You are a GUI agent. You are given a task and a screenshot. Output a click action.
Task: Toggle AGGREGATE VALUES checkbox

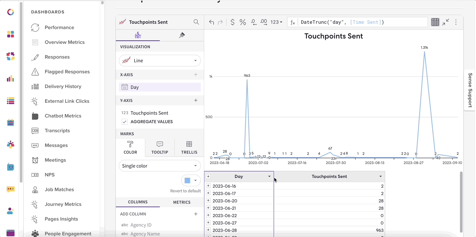125,122
